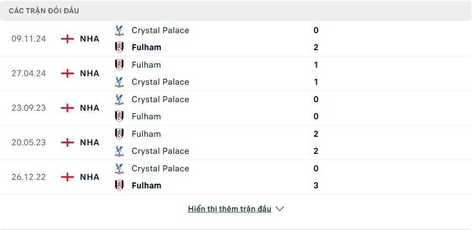
Task: Click Fulham's score of 2 on 09.11.24
Action: [x=316, y=47]
